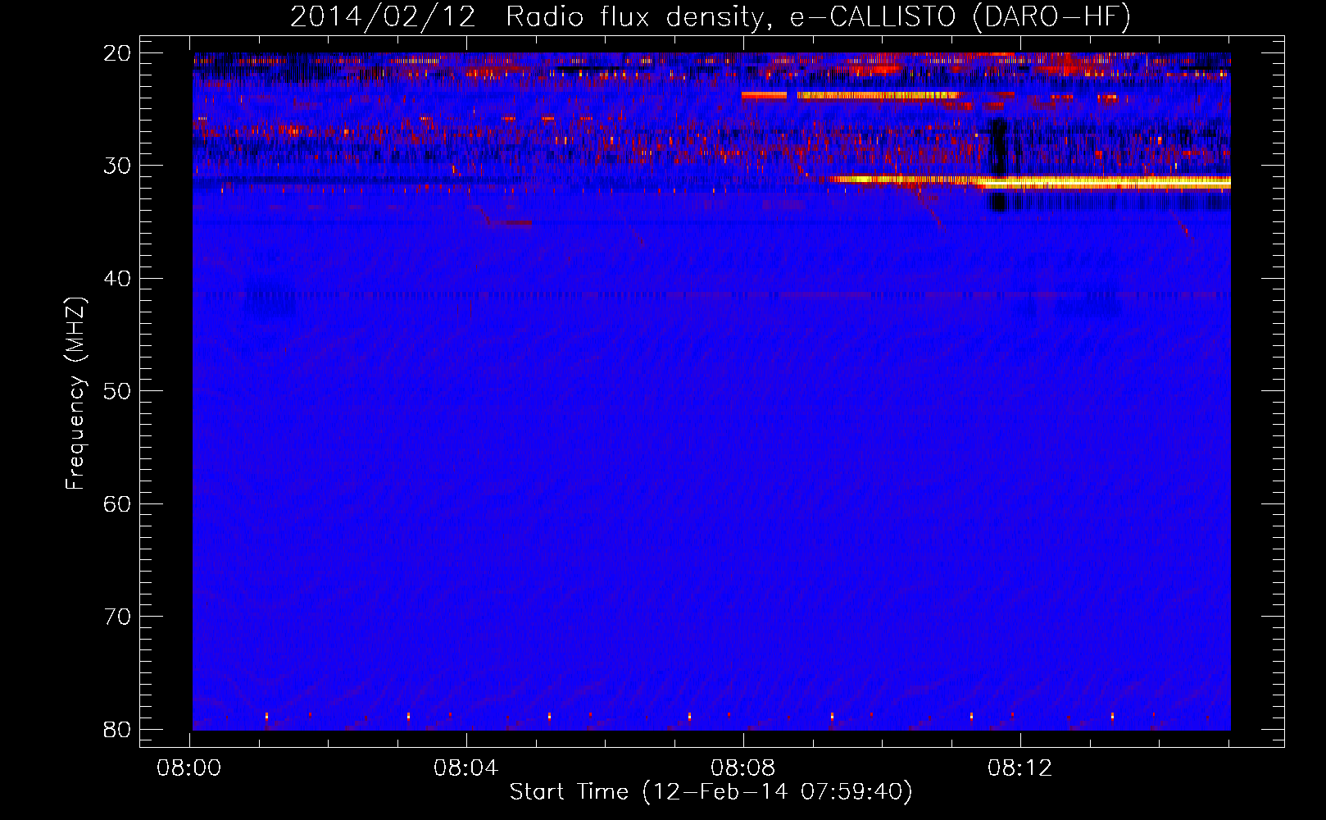The height and width of the screenshot is (820, 1326).
Task: Click the 08:12 time tick label
Action: (x=1019, y=768)
